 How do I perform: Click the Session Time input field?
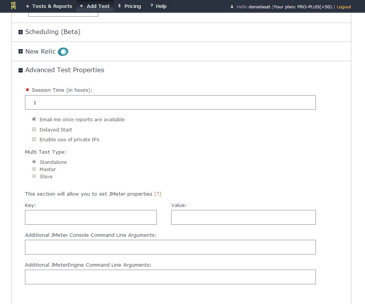[x=170, y=102]
